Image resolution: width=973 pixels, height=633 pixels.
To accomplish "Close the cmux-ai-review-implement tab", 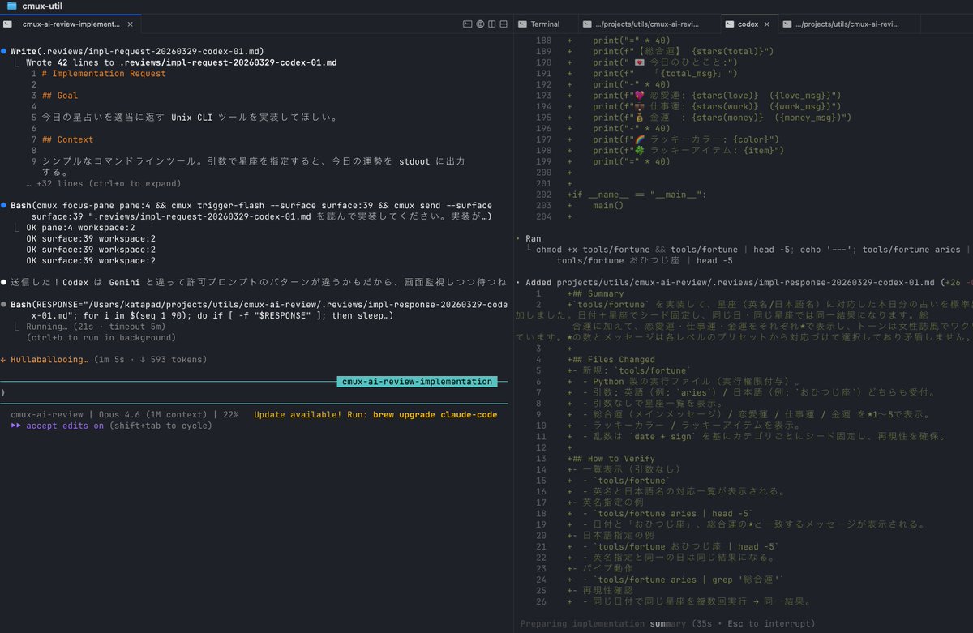I will pyautogui.click(x=130, y=24).
